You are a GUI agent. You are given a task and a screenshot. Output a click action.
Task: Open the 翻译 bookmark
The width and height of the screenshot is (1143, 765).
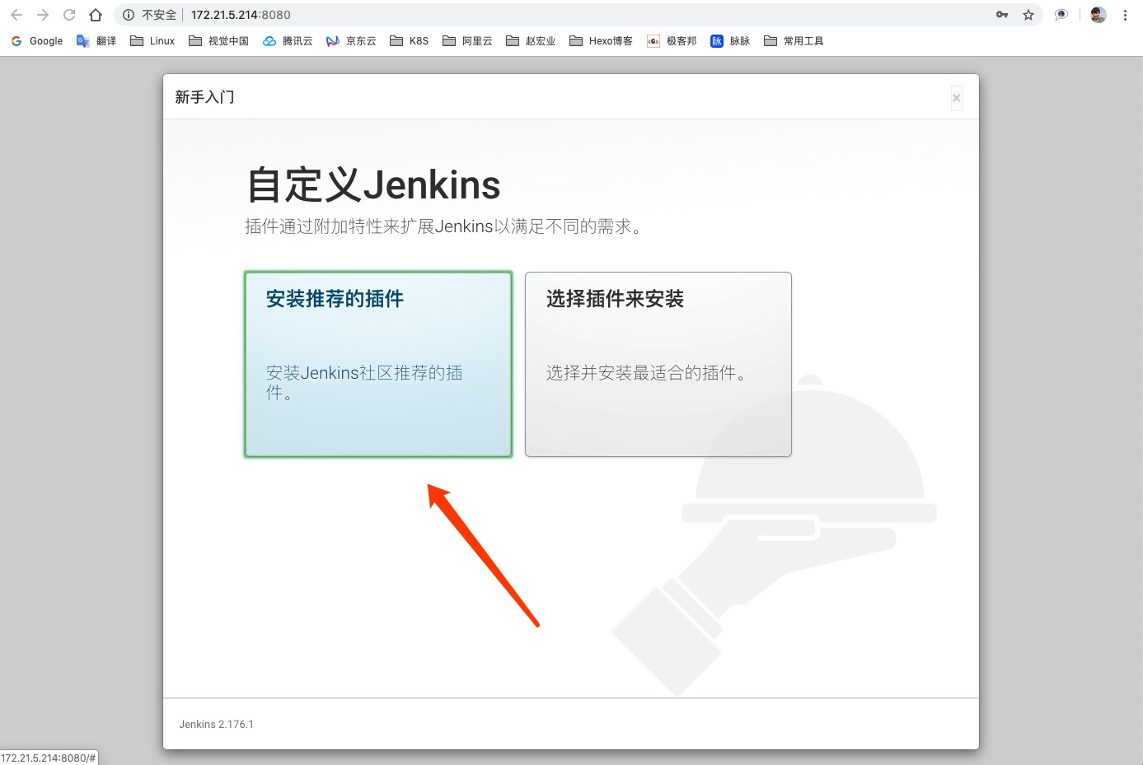[96, 41]
